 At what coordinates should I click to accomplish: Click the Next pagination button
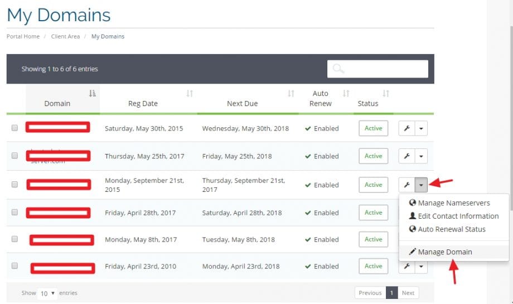click(408, 293)
